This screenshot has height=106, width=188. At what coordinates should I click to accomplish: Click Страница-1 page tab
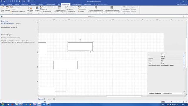click(x=41, y=99)
